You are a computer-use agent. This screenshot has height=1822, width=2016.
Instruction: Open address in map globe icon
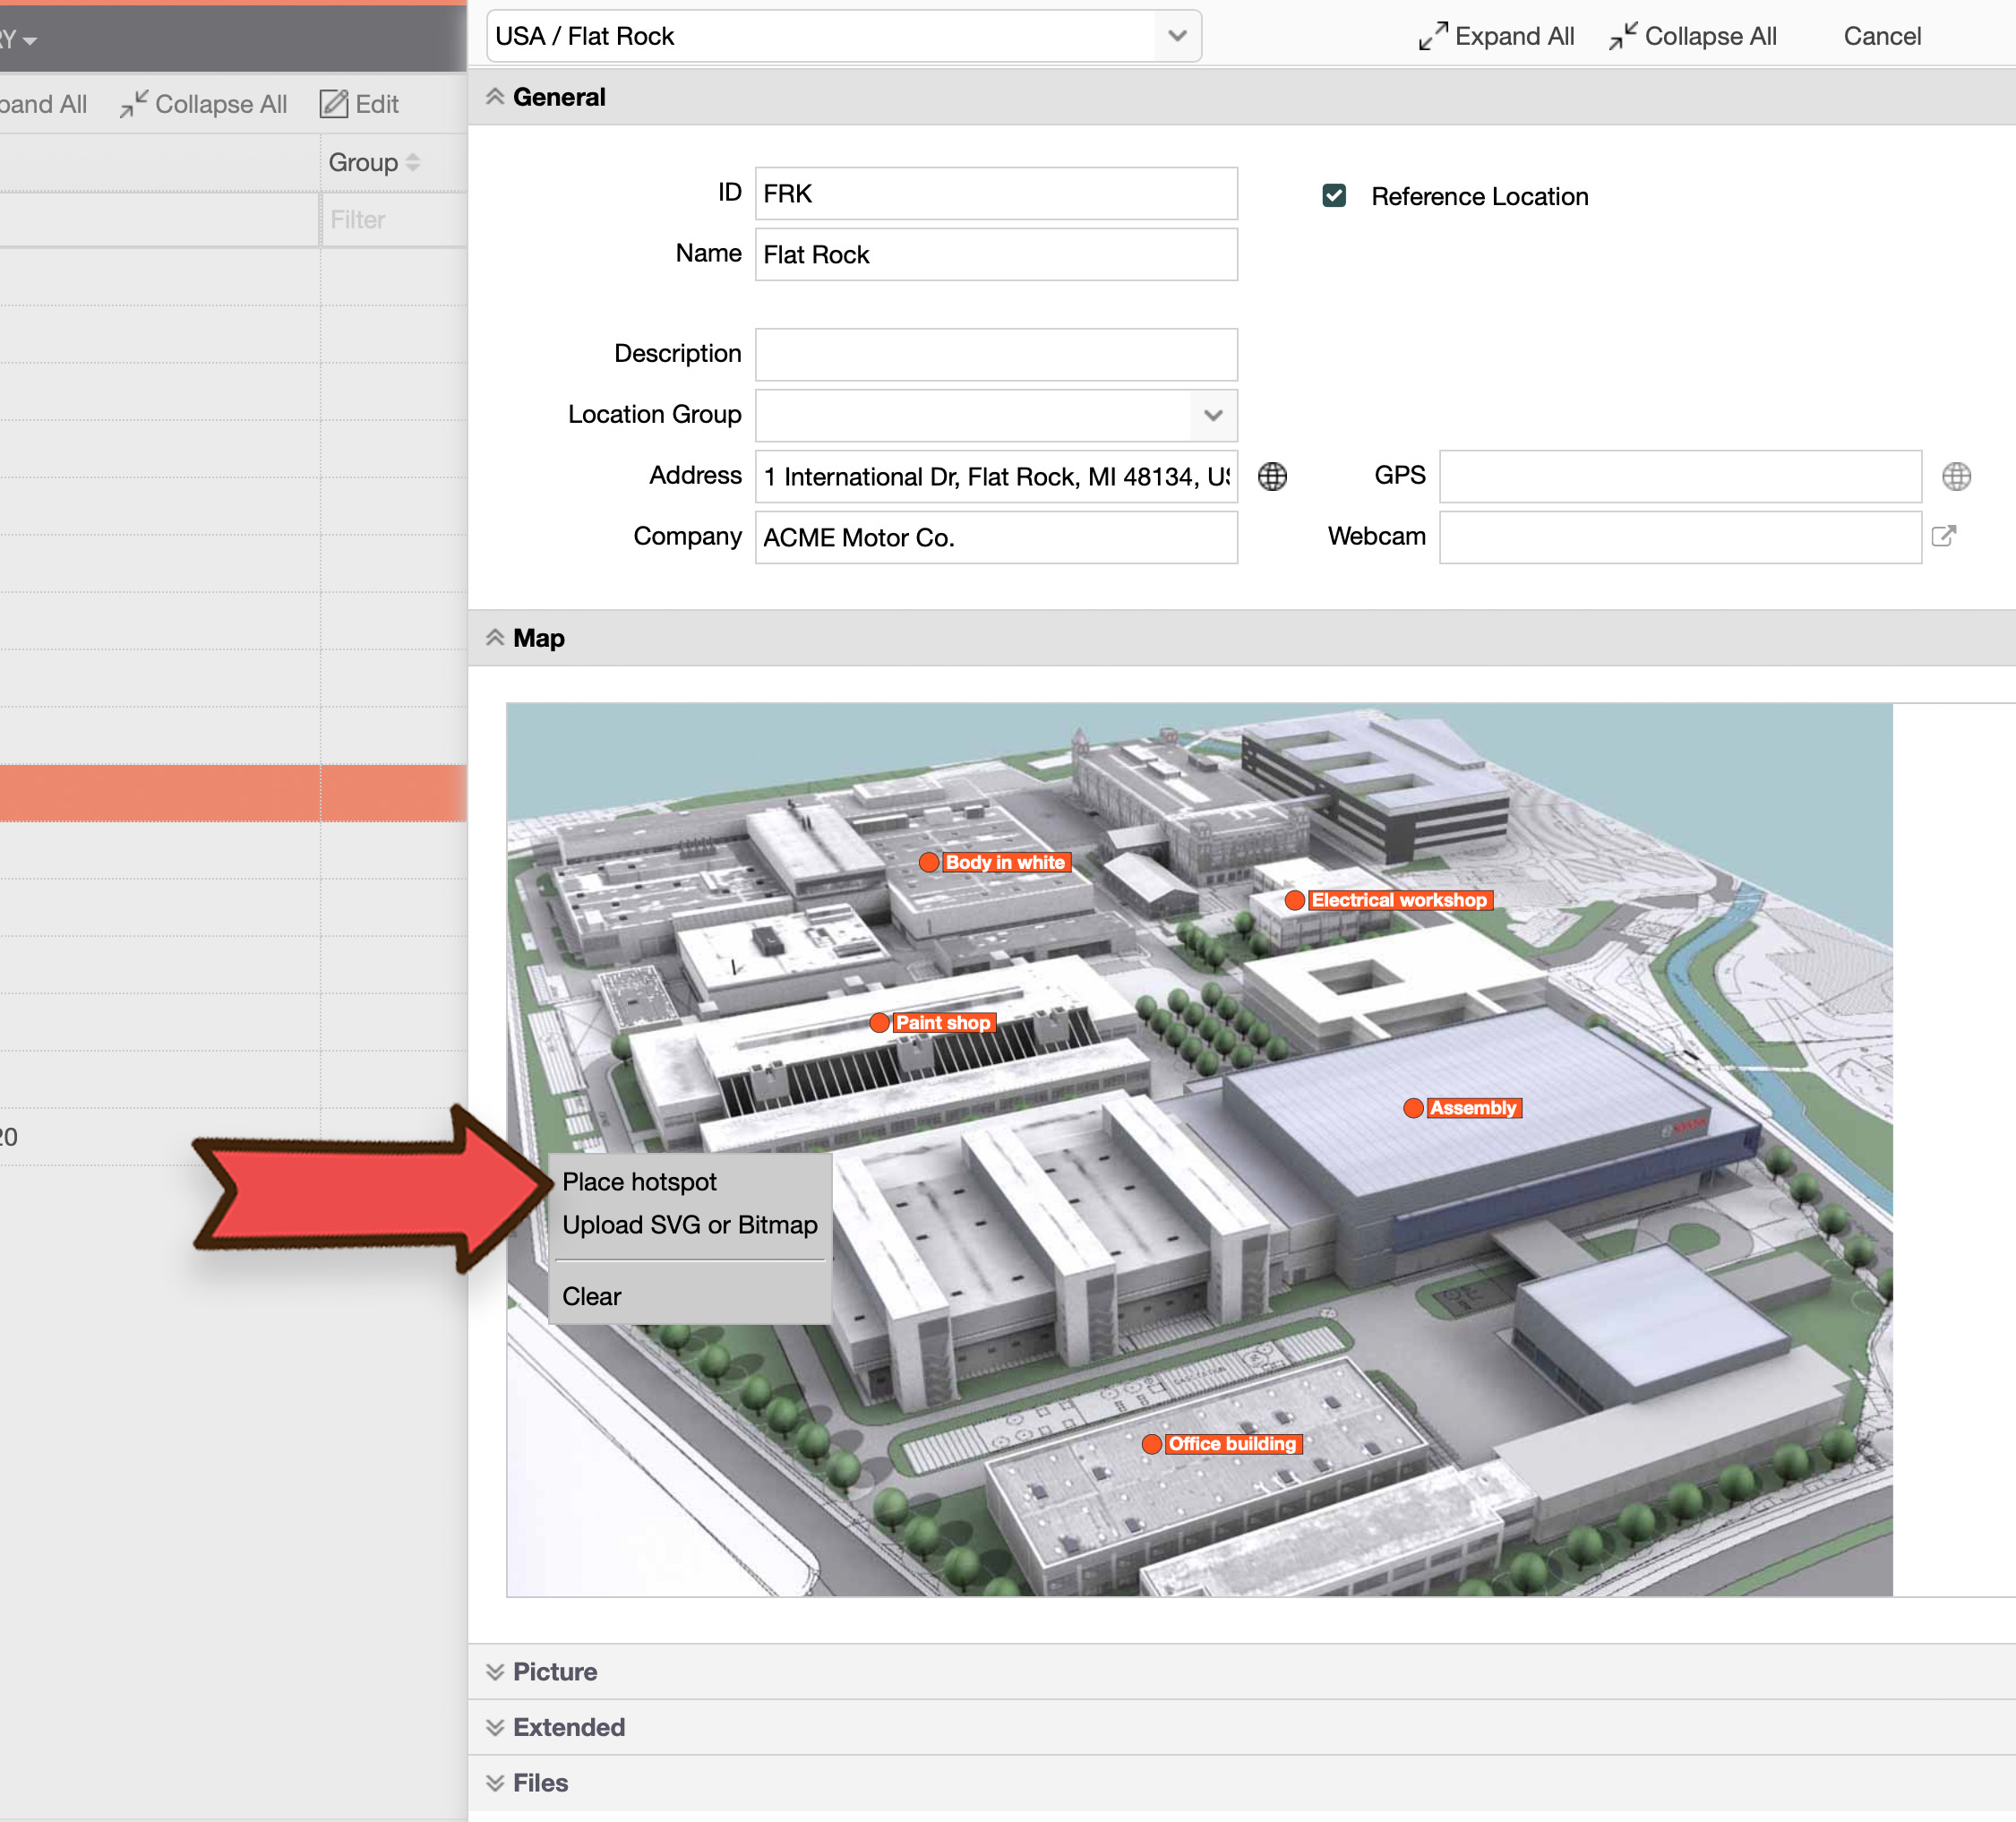1272,477
